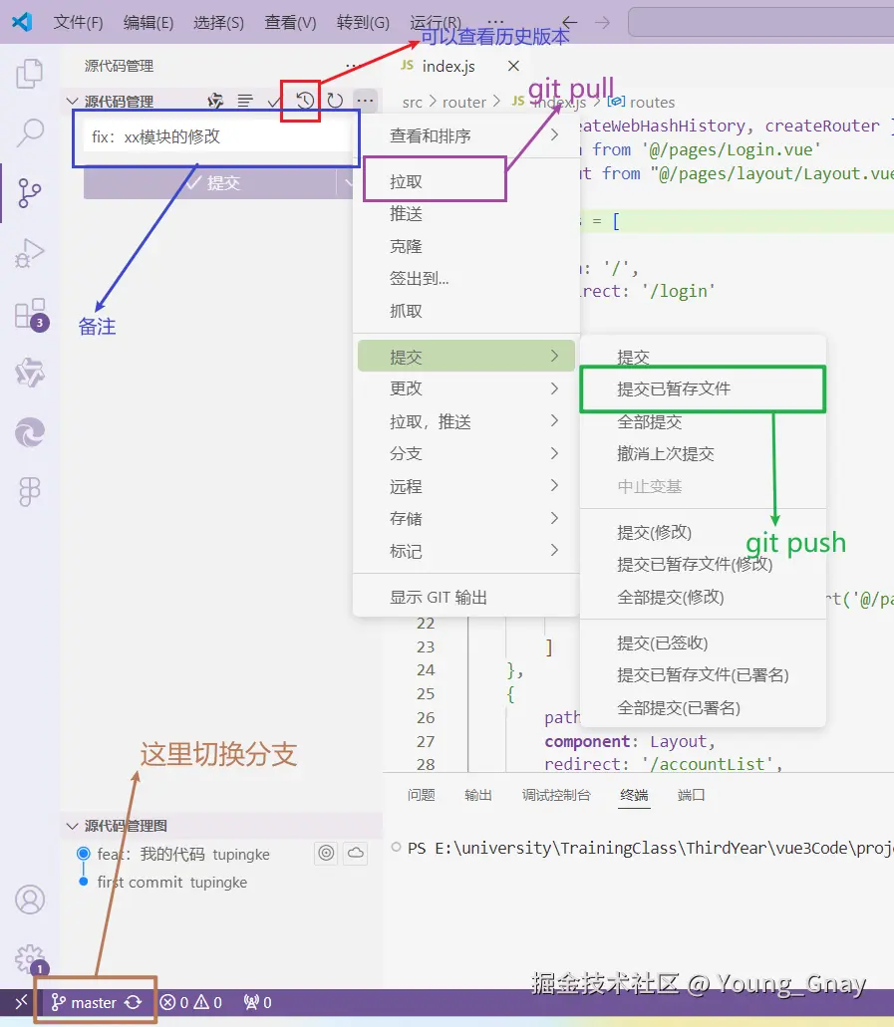Click the ports broadcast indicator in status bar

pos(257,1002)
